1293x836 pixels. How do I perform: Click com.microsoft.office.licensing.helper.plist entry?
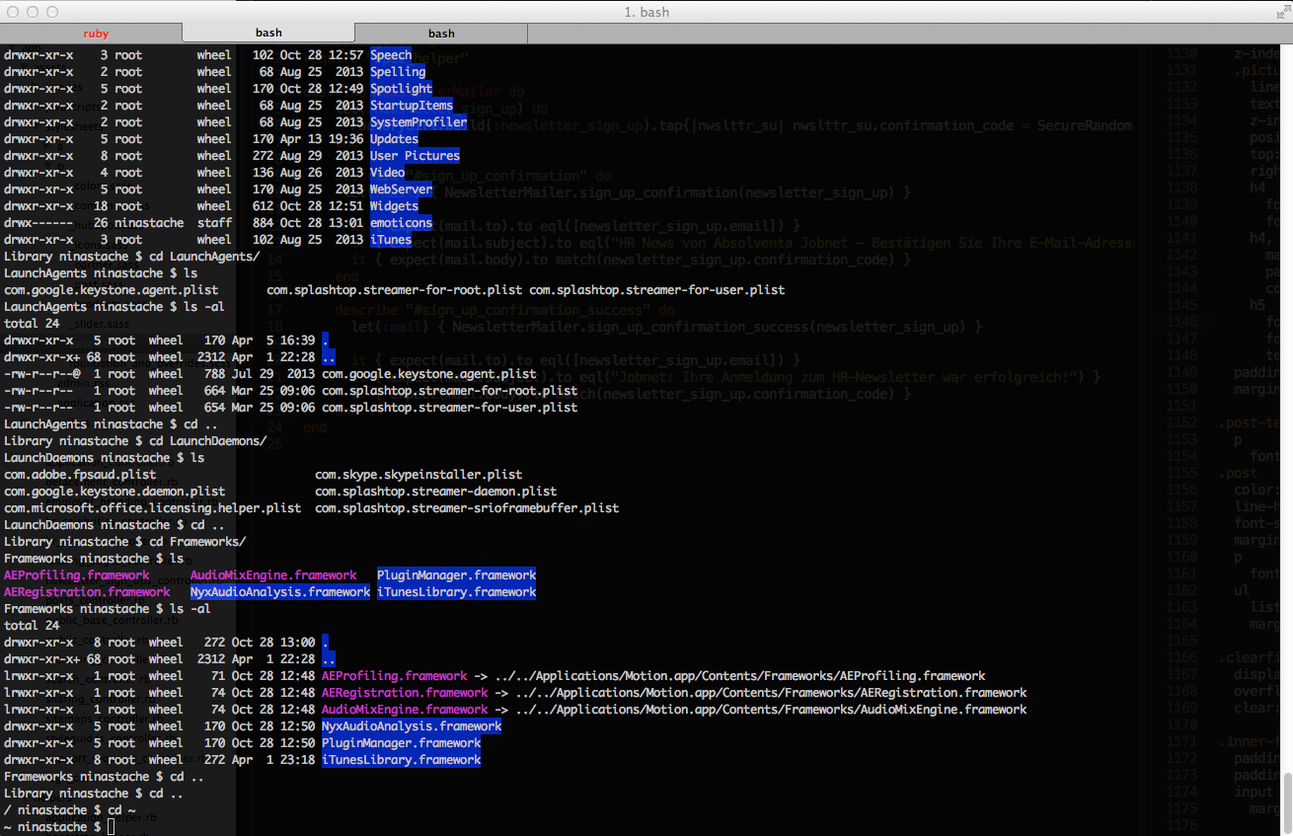(152, 508)
